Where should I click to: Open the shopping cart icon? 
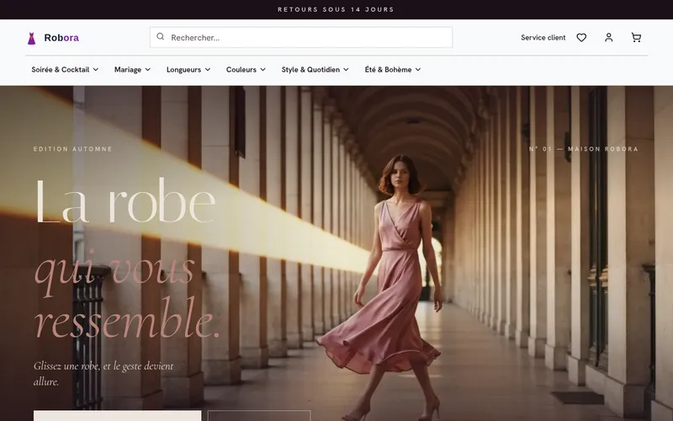point(636,38)
